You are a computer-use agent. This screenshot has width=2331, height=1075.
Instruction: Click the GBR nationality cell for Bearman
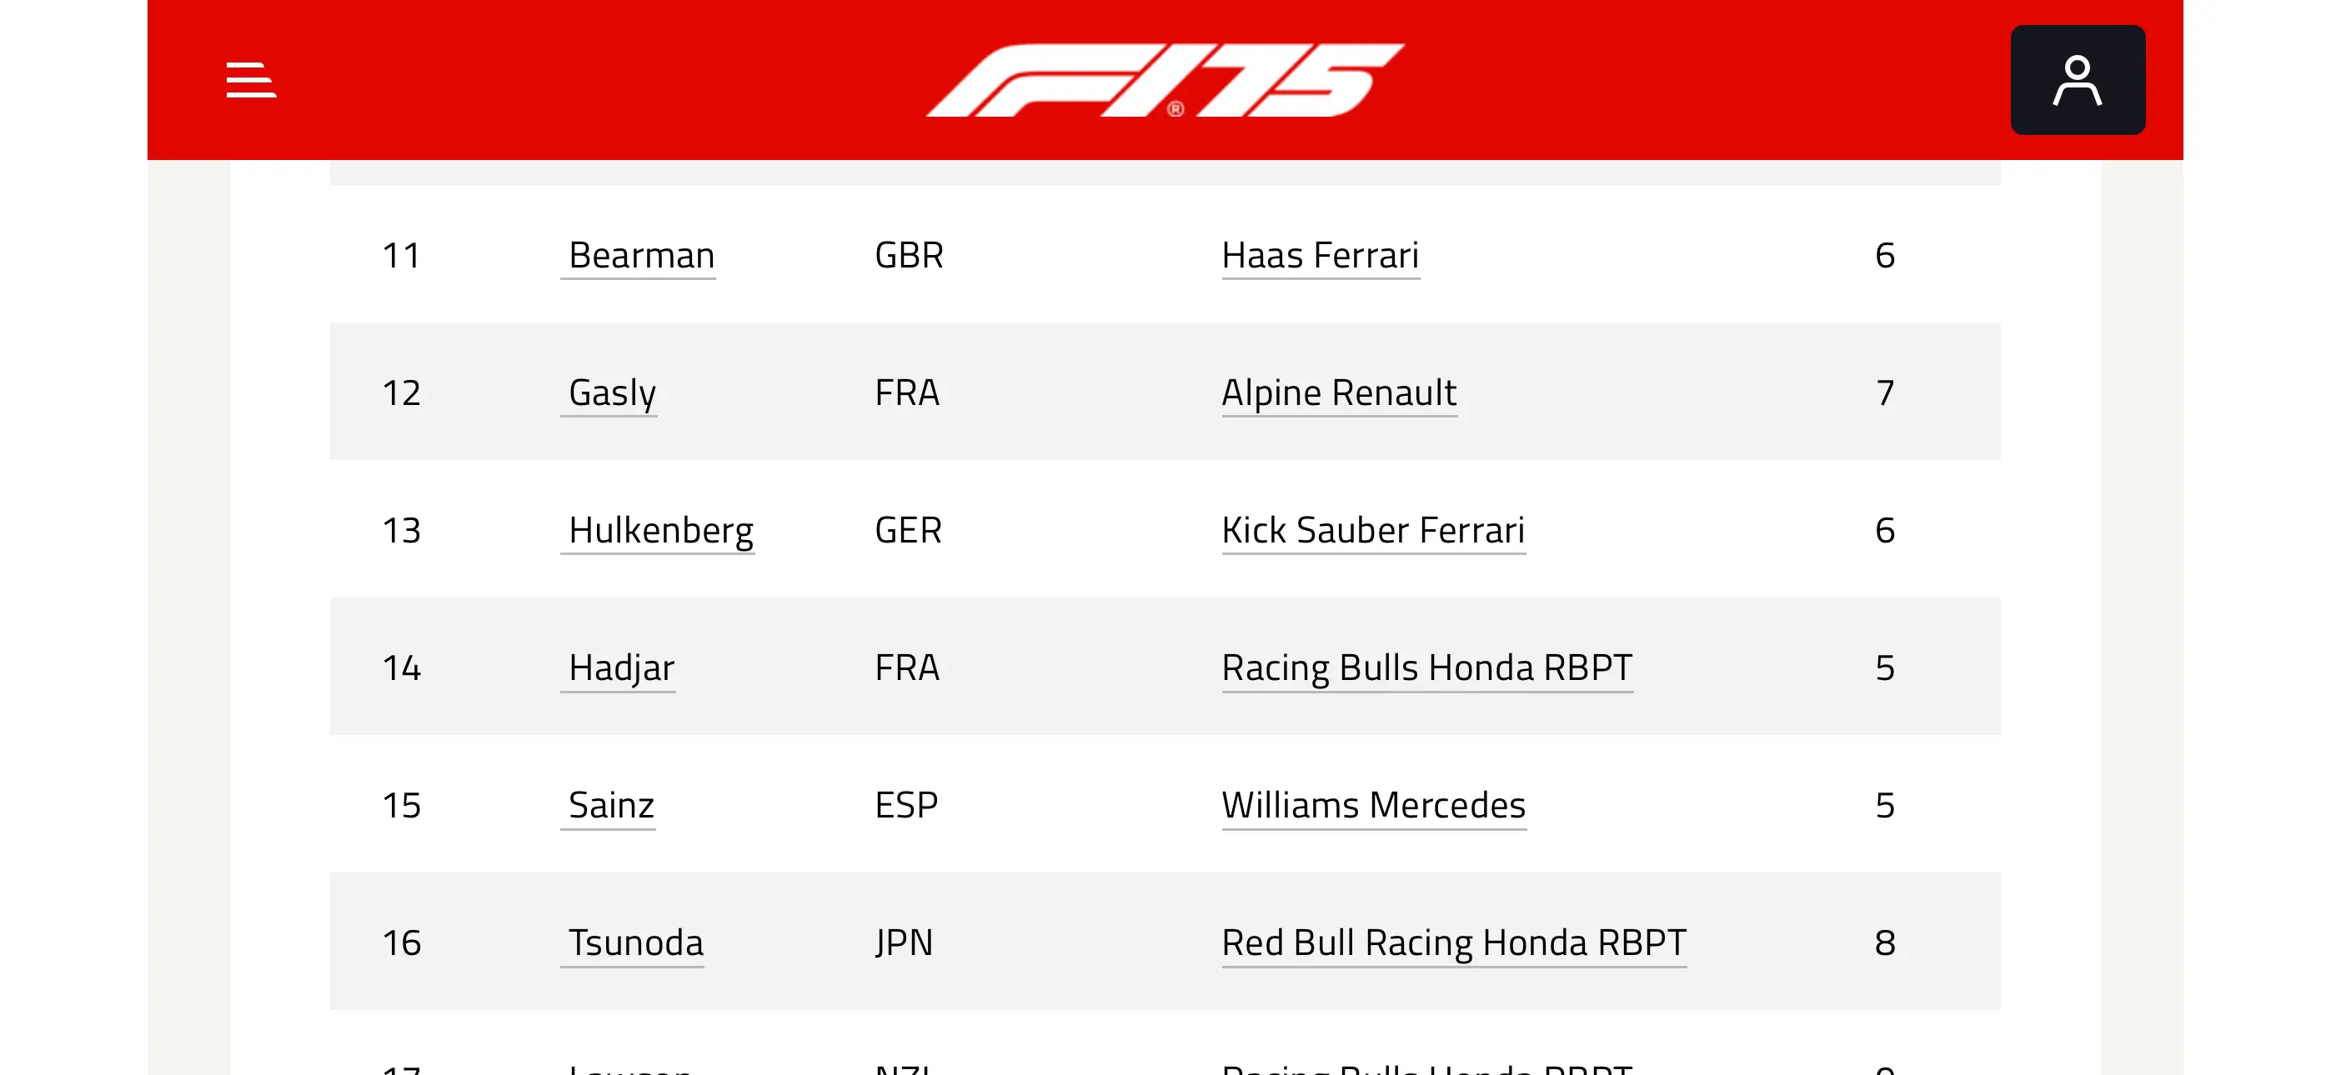(909, 255)
